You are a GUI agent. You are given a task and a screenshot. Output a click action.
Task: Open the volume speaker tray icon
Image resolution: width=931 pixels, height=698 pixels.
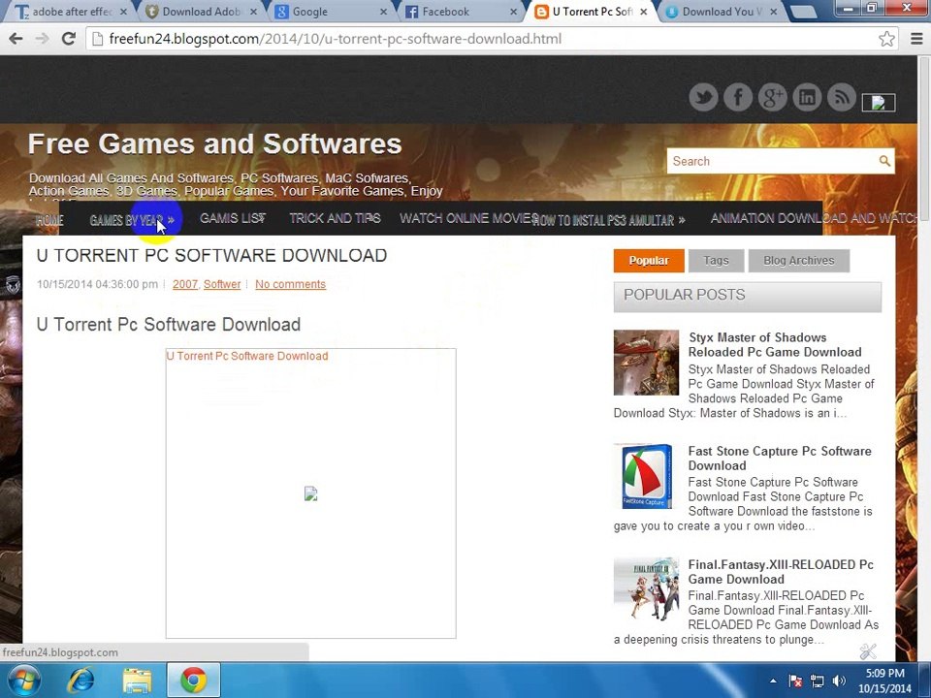point(839,681)
